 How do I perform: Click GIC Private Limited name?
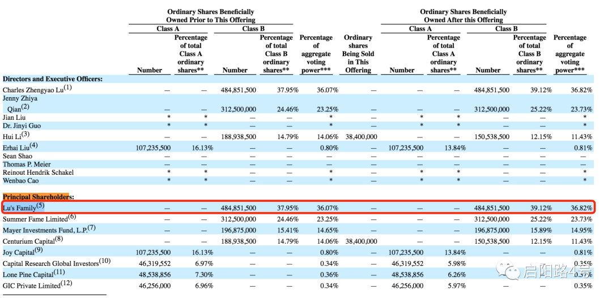(38, 285)
